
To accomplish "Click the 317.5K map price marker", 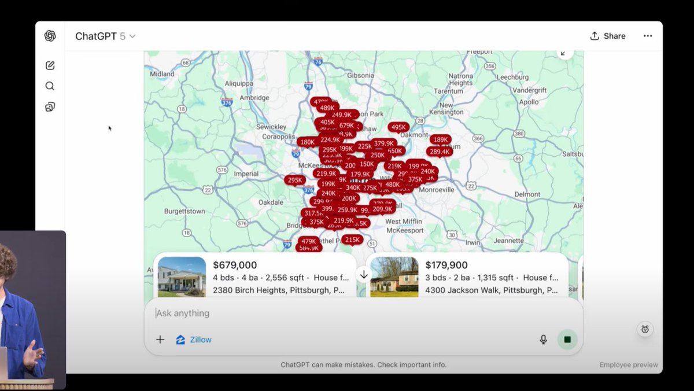I will click(315, 213).
